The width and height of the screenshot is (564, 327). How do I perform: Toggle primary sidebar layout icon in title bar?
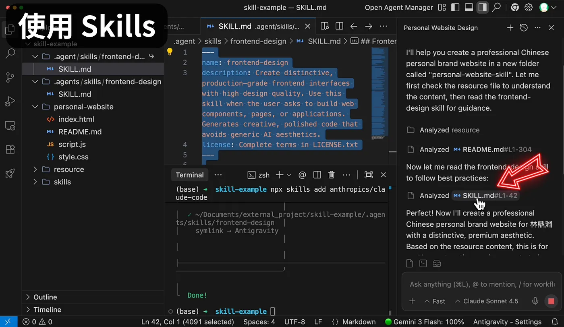455,7
